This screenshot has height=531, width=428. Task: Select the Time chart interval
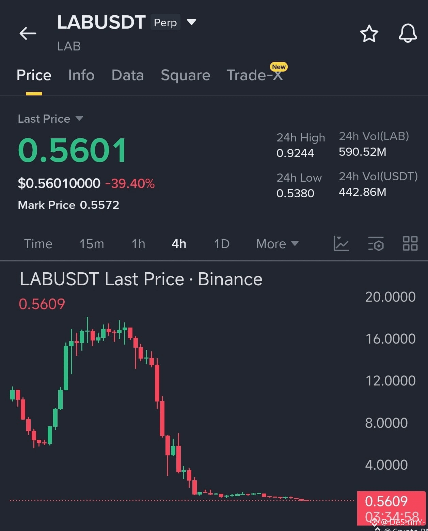tap(38, 244)
